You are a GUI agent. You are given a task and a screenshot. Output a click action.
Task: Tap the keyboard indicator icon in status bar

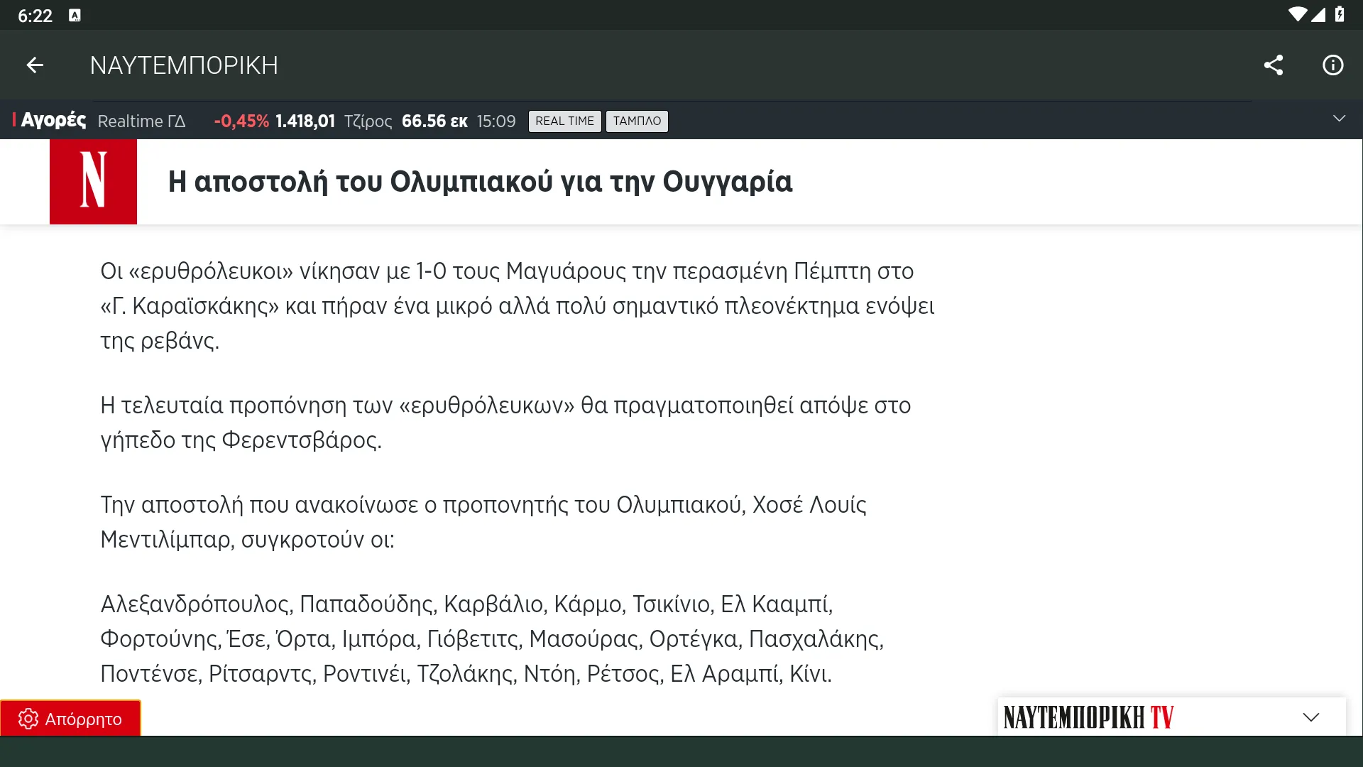coord(75,16)
